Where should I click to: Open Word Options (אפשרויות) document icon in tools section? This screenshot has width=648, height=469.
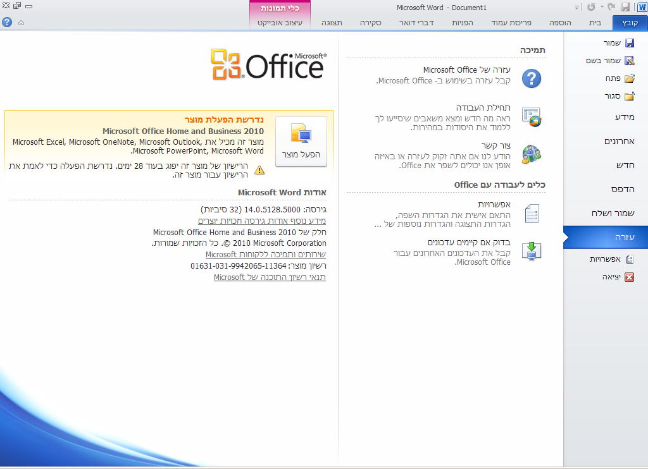[532, 214]
